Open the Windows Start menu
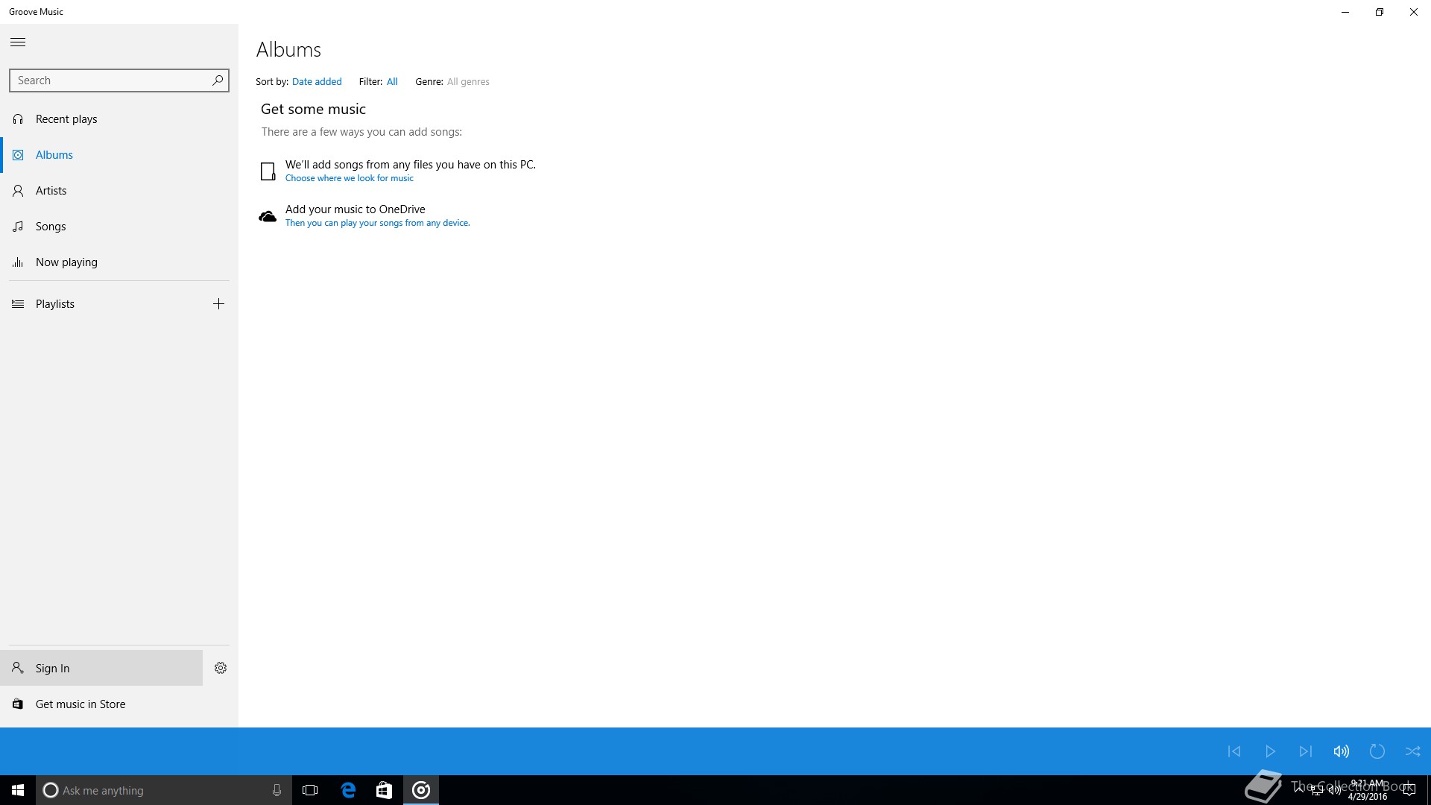Image resolution: width=1431 pixels, height=805 pixels. pyautogui.click(x=18, y=790)
